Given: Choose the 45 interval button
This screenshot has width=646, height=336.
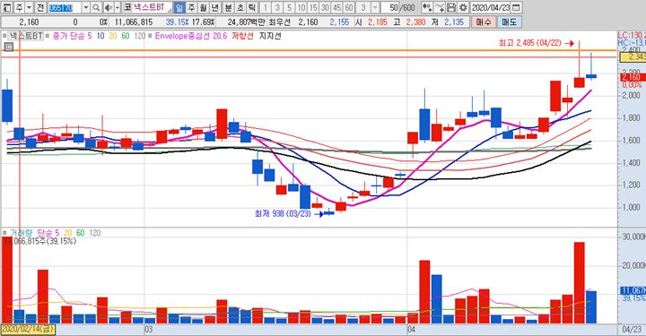Looking at the screenshot, I should [337, 7].
